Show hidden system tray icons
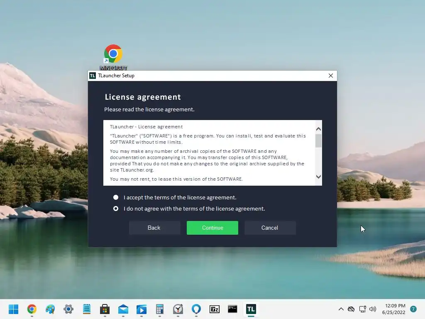 click(341, 309)
